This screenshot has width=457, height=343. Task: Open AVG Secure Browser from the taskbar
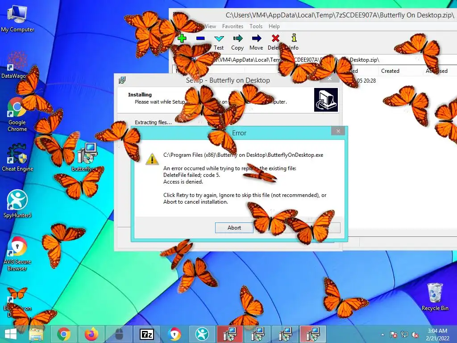(x=174, y=334)
